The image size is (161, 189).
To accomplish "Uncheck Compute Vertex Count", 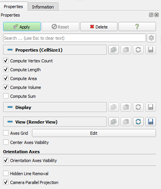I will [x=6, y=60].
